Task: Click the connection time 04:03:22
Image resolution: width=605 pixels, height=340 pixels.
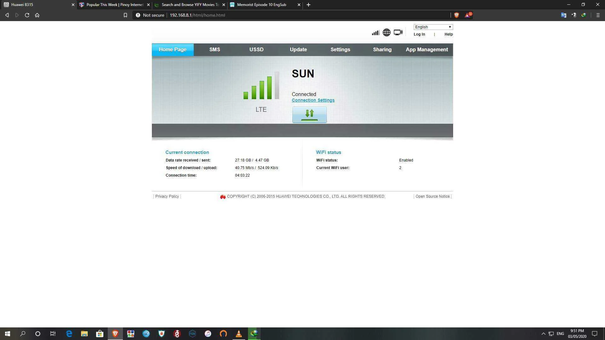Action: tap(242, 175)
